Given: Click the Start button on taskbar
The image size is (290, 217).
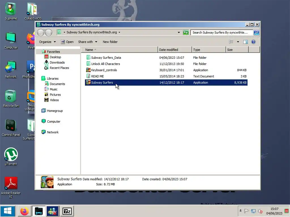Looking at the screenshot, I should pos(8,211).
